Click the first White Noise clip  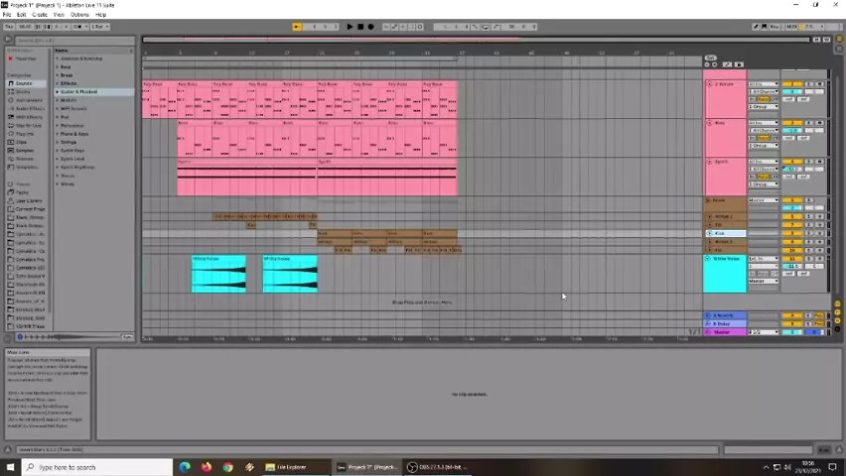(x=218, y=275)
